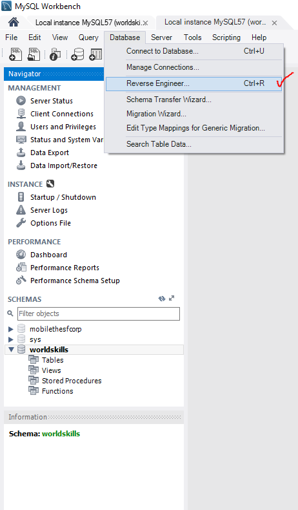This screenshot has width=298, height=510.
Task: Click the Instance wrench configuration icon
Action: (50, 184)
